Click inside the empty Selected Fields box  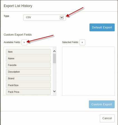(88, 71)
